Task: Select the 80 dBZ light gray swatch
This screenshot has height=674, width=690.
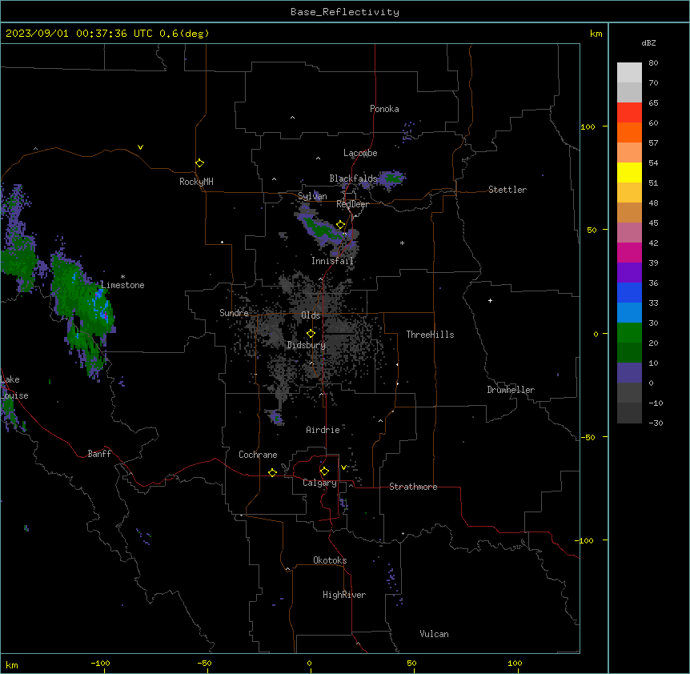Action: pyautogui.click(x=629, y=73)
